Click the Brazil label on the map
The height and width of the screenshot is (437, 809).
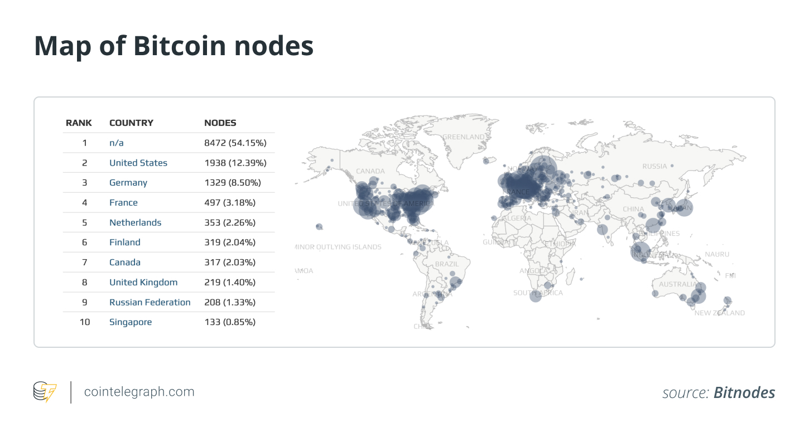(447, 264)
